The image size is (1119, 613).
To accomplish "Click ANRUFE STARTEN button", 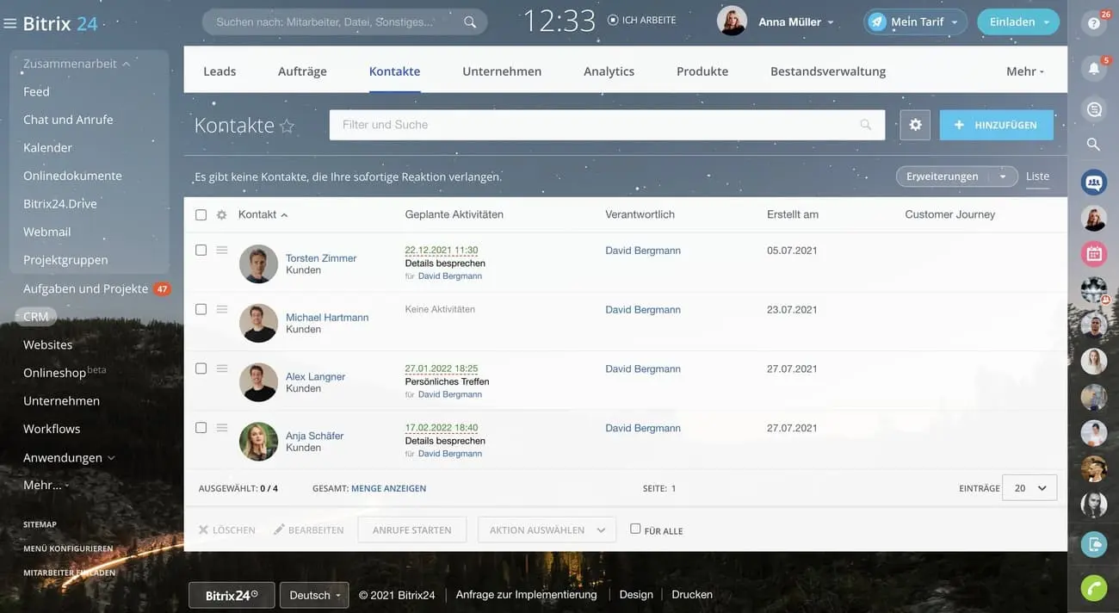I will 412,530.
